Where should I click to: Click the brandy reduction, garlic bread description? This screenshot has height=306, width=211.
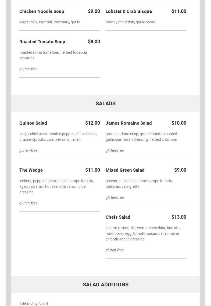[130, 22]
